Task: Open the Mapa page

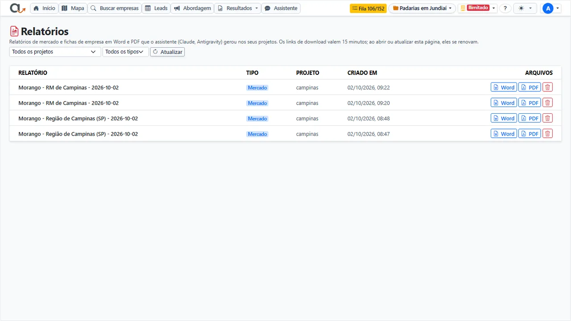Action: coord(73,8)
